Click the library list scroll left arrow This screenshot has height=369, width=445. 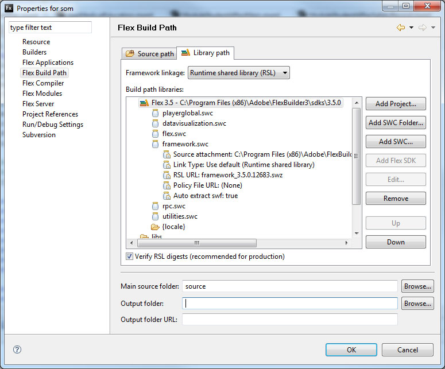(x=131, y=243)
